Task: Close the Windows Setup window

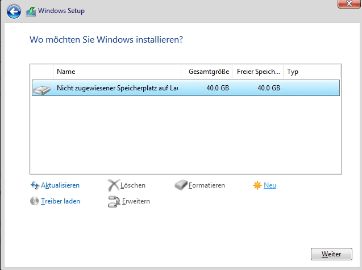Action: tap(349, 4)
